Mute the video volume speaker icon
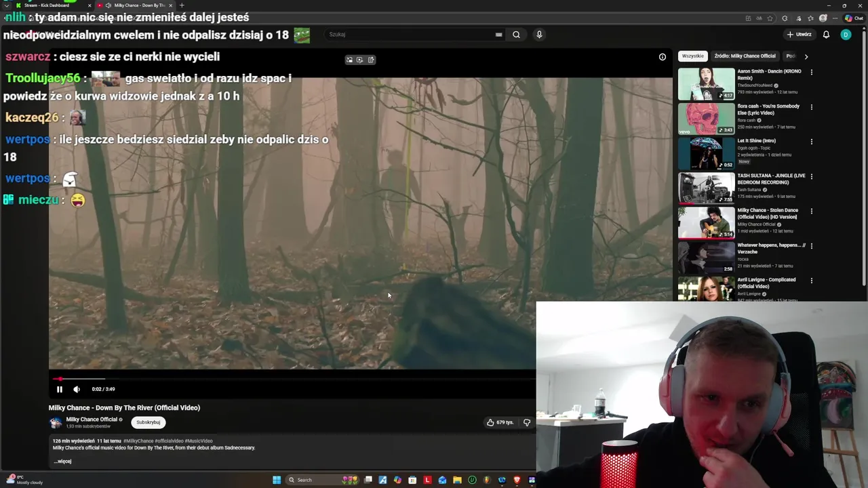The image size is (868, 488). tap(77, 389)
